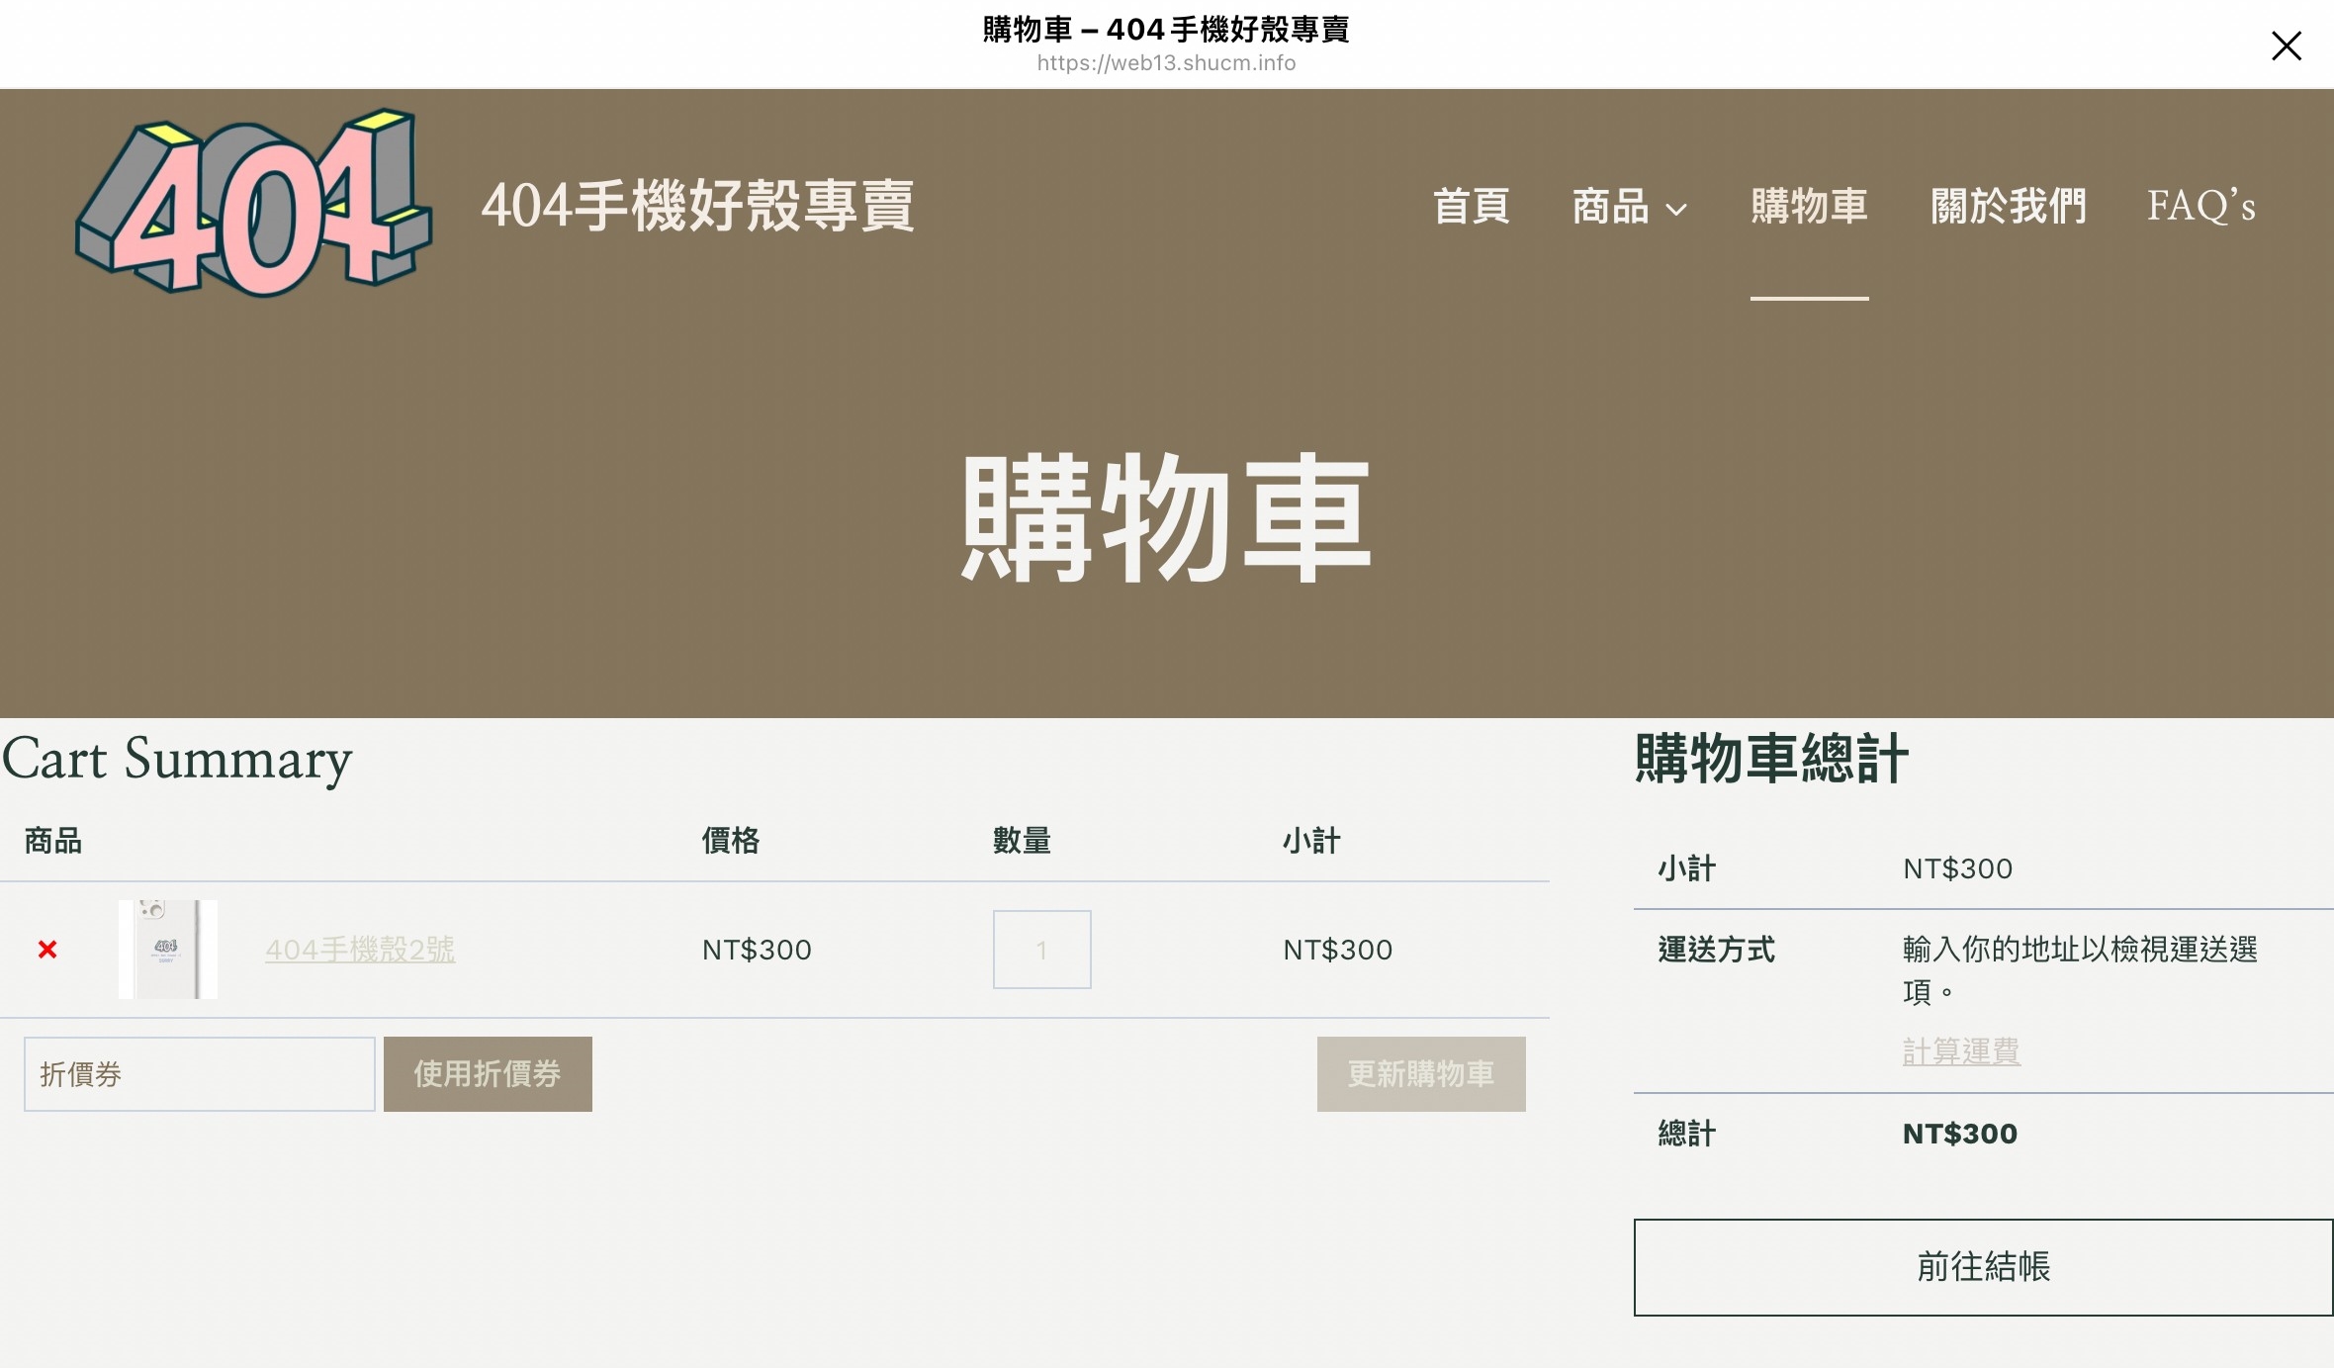Image resolution: width=2334 pixels, height=1368 pixels.
Task: Click the 404手機好殼專賣 site title
Action: 697,206
